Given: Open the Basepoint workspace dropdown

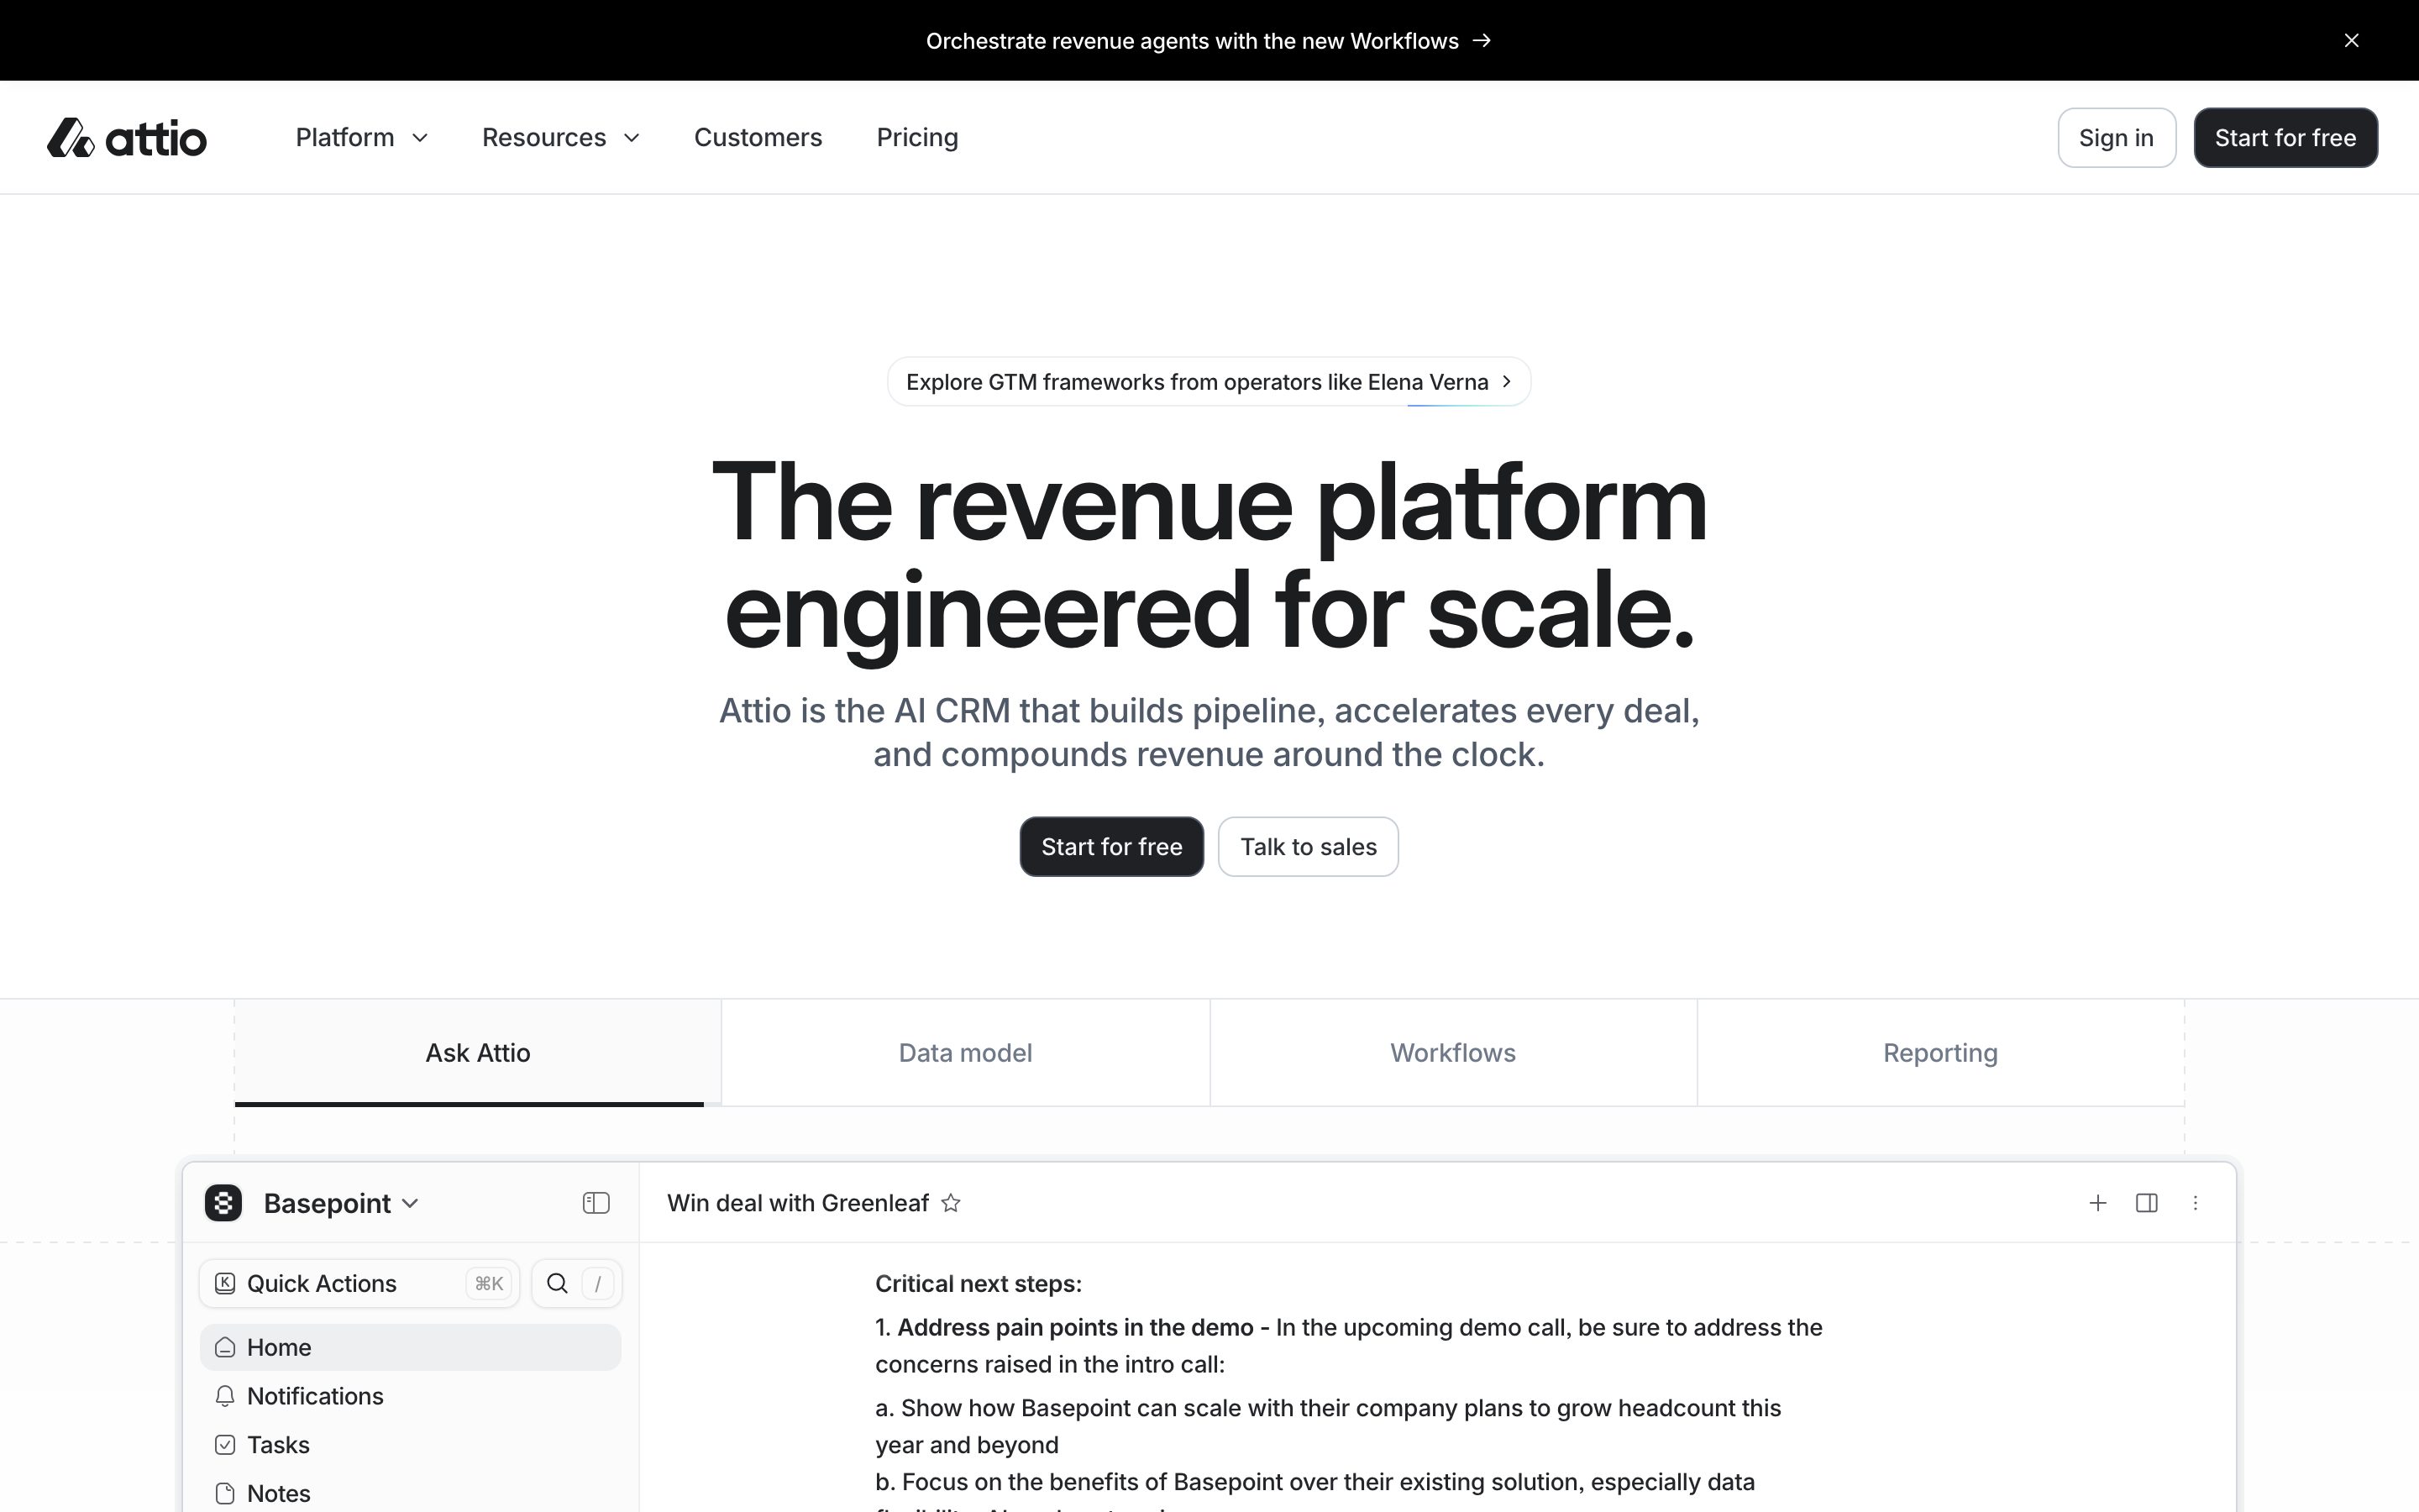Looking at the screenshot, I should click(341, 1203).
